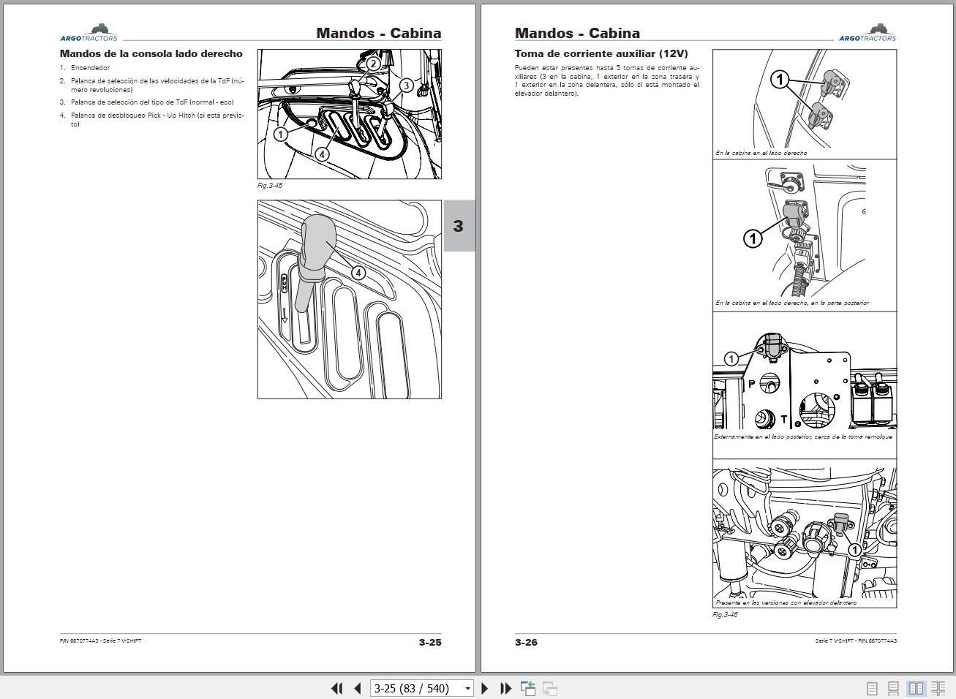Switch to single page layout
This screenshot has width=956, height=699.
pyautogui.click(x=871, y=688)
